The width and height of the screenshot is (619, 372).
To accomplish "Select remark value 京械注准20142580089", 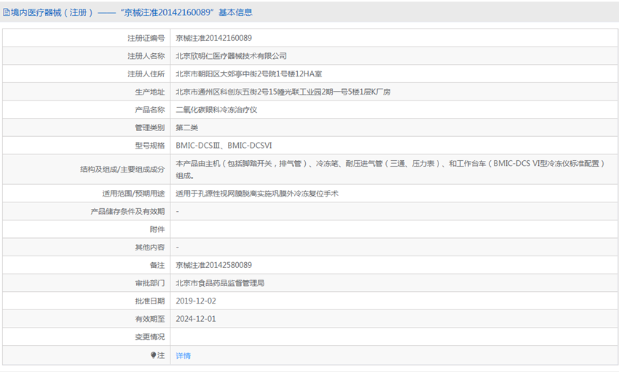I will [213, 265].
